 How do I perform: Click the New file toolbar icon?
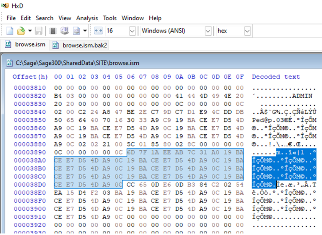10,31
